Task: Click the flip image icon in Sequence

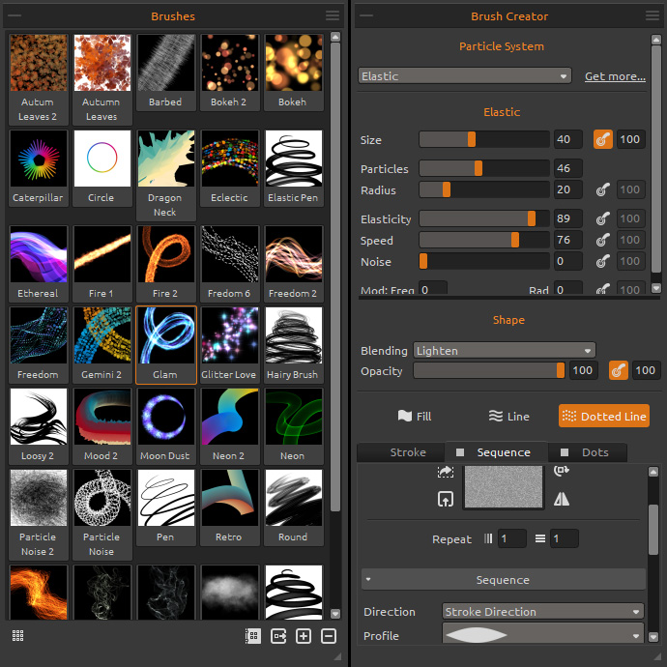Action: click(x=563, y=498)
